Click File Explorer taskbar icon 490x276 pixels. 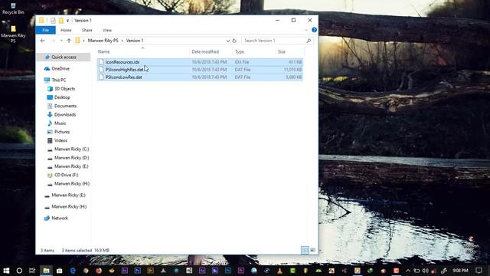pos(46,271)
